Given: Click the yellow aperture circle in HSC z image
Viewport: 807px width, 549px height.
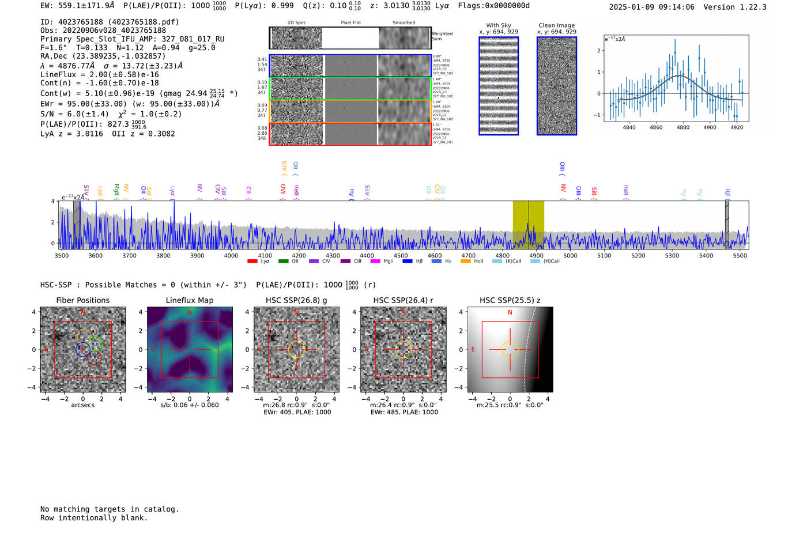Looking at the screenshot, I should click(510, 350).
